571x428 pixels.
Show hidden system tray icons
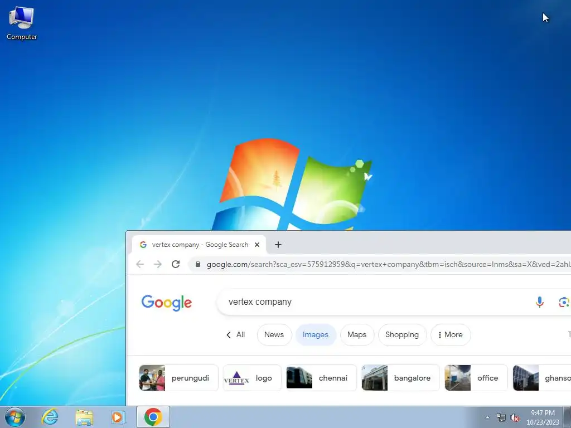[487, 417]
